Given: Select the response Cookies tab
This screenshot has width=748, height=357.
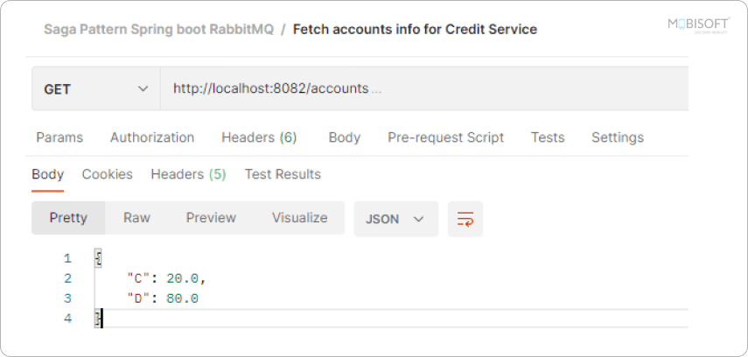Looking at the screenshot, I should (x=108, y=174).
